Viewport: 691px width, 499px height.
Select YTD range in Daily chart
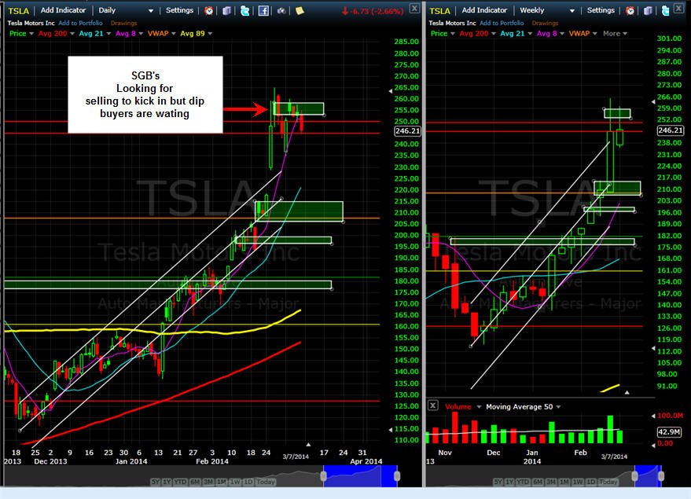[x=180, y=482]
